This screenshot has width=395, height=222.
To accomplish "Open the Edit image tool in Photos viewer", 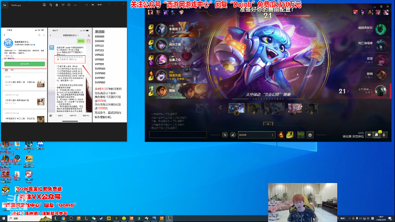I will coord(44,5).
